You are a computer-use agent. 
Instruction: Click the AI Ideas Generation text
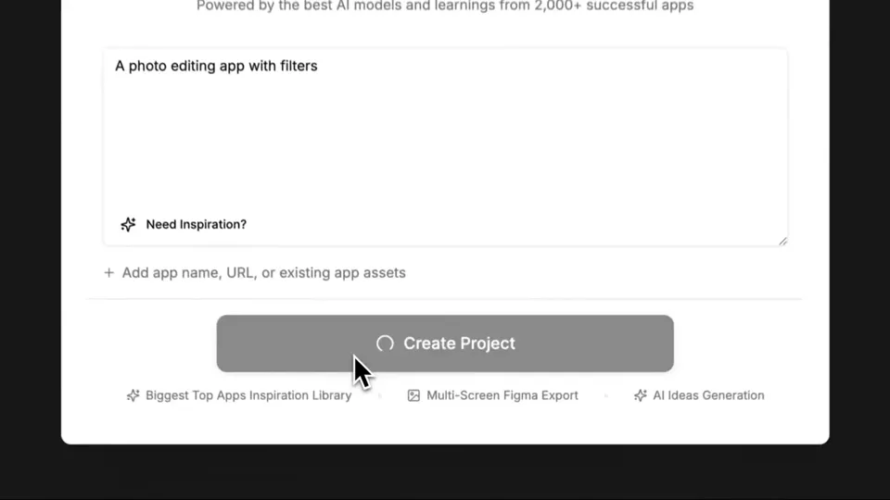coord(708,395)
